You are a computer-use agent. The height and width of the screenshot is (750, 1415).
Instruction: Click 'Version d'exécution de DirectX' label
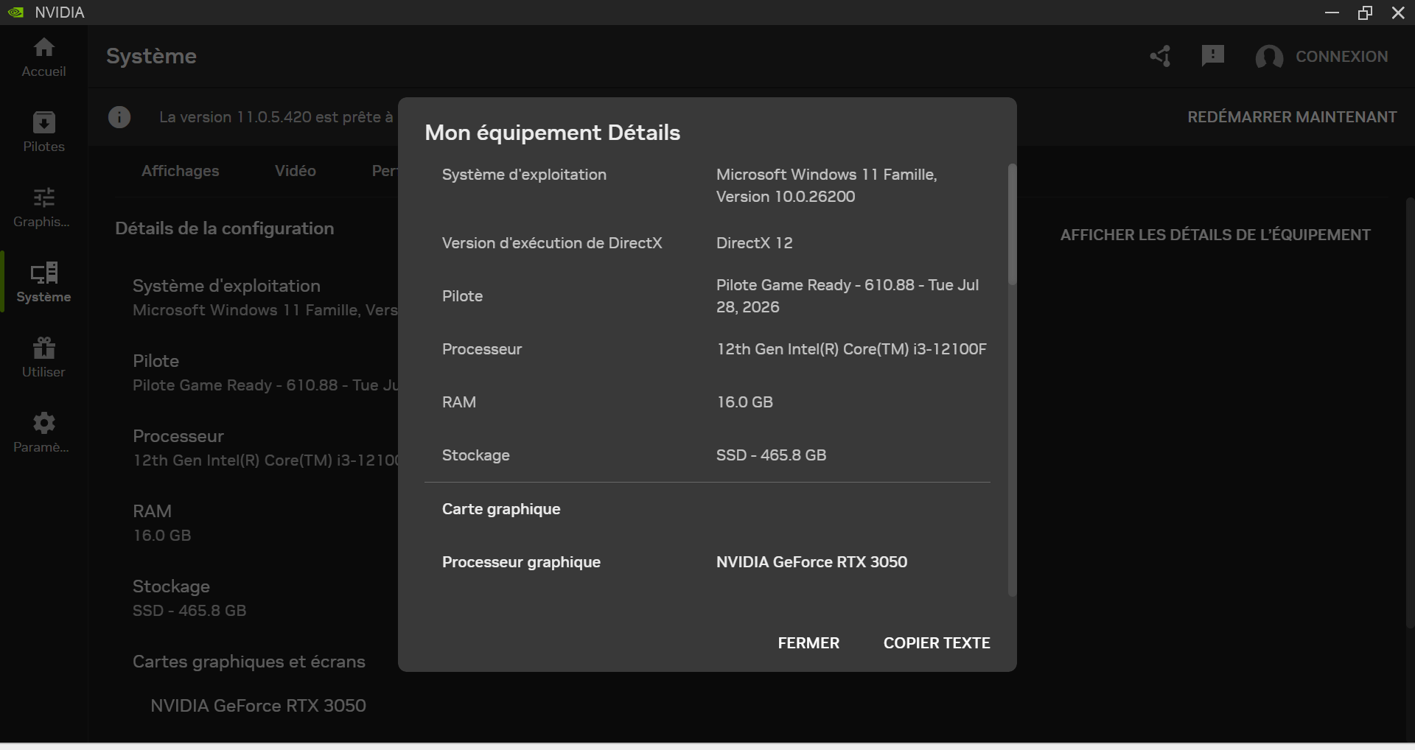point(552,243)
